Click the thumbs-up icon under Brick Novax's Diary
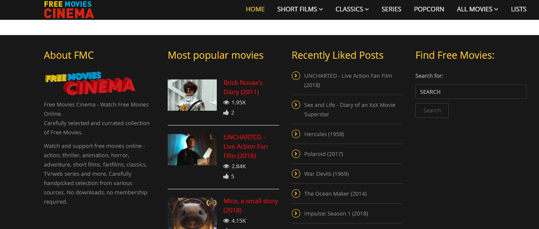Screen dimensions: 539x229 coord(226,112)
